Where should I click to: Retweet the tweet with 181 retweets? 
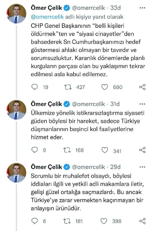68,221
